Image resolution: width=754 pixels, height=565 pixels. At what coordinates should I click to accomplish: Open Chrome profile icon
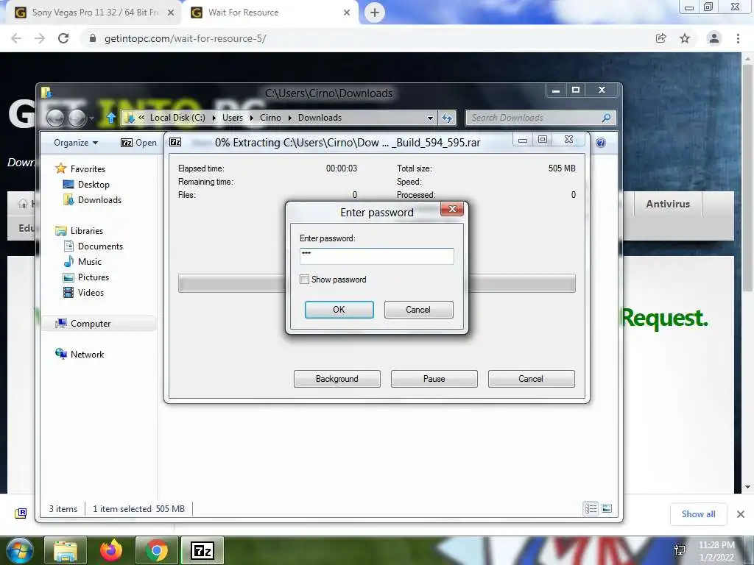tap(714, 38)
